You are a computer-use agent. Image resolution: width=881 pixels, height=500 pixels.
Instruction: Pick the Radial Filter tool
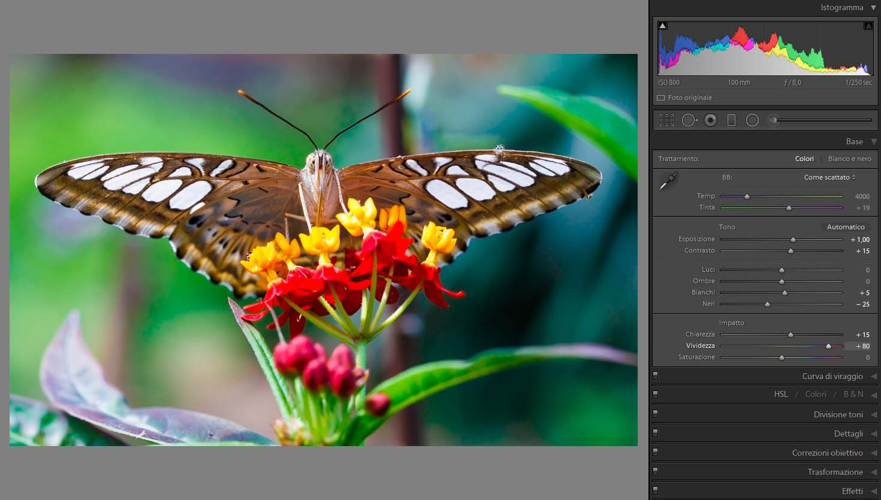pyautogui.click(x=752, y=120)
